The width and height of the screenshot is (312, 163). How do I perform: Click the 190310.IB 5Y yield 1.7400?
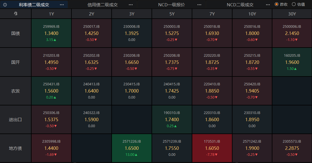(x=172, y=119)
